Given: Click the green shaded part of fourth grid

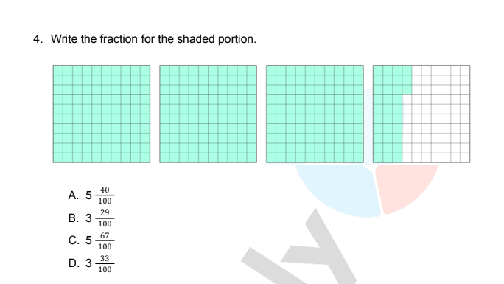Looking at the screenshot, I should click(x=388, y=114).
